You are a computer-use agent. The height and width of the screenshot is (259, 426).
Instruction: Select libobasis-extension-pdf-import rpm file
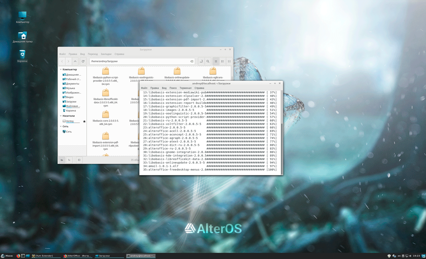coord(106,141)
